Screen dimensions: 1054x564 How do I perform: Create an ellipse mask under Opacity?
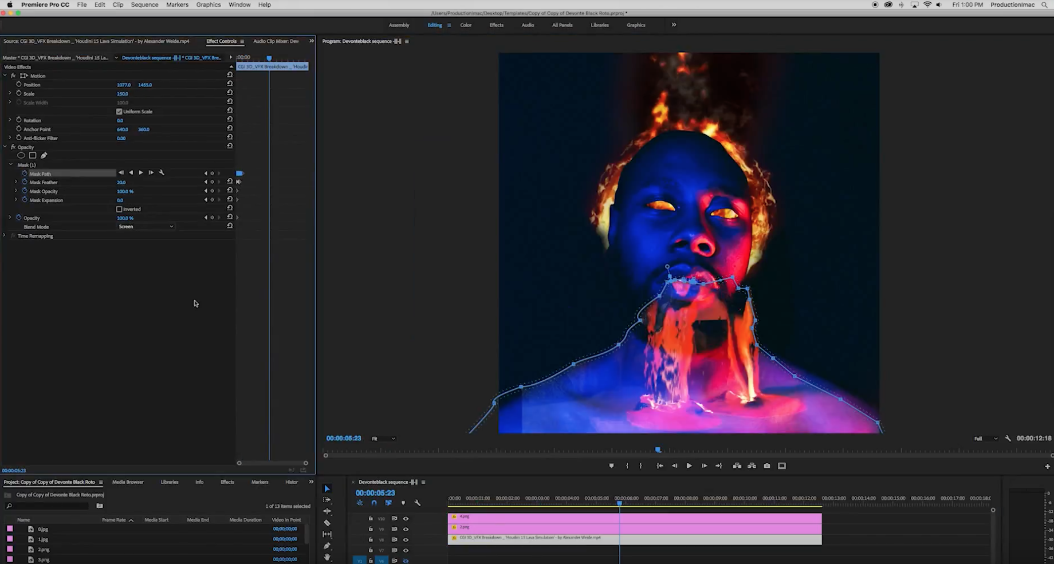click(x=21, y=155)
